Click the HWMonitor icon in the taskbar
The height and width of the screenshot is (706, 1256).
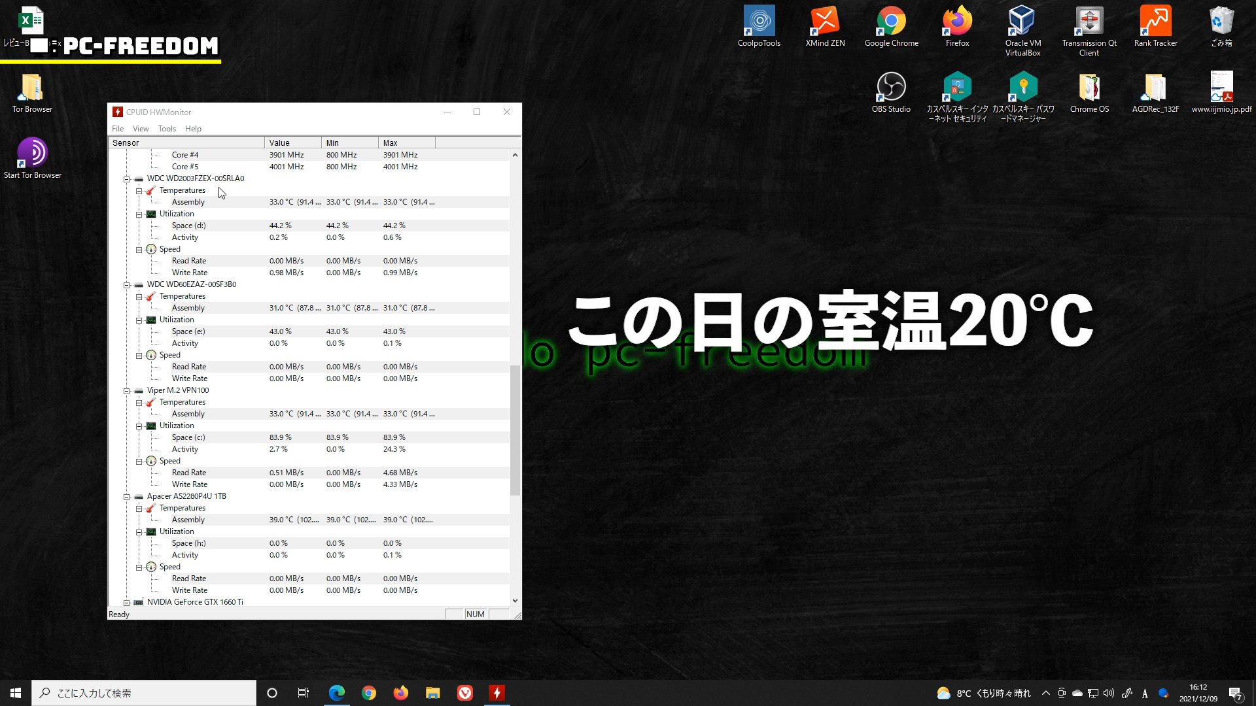[x=497, y=693]
